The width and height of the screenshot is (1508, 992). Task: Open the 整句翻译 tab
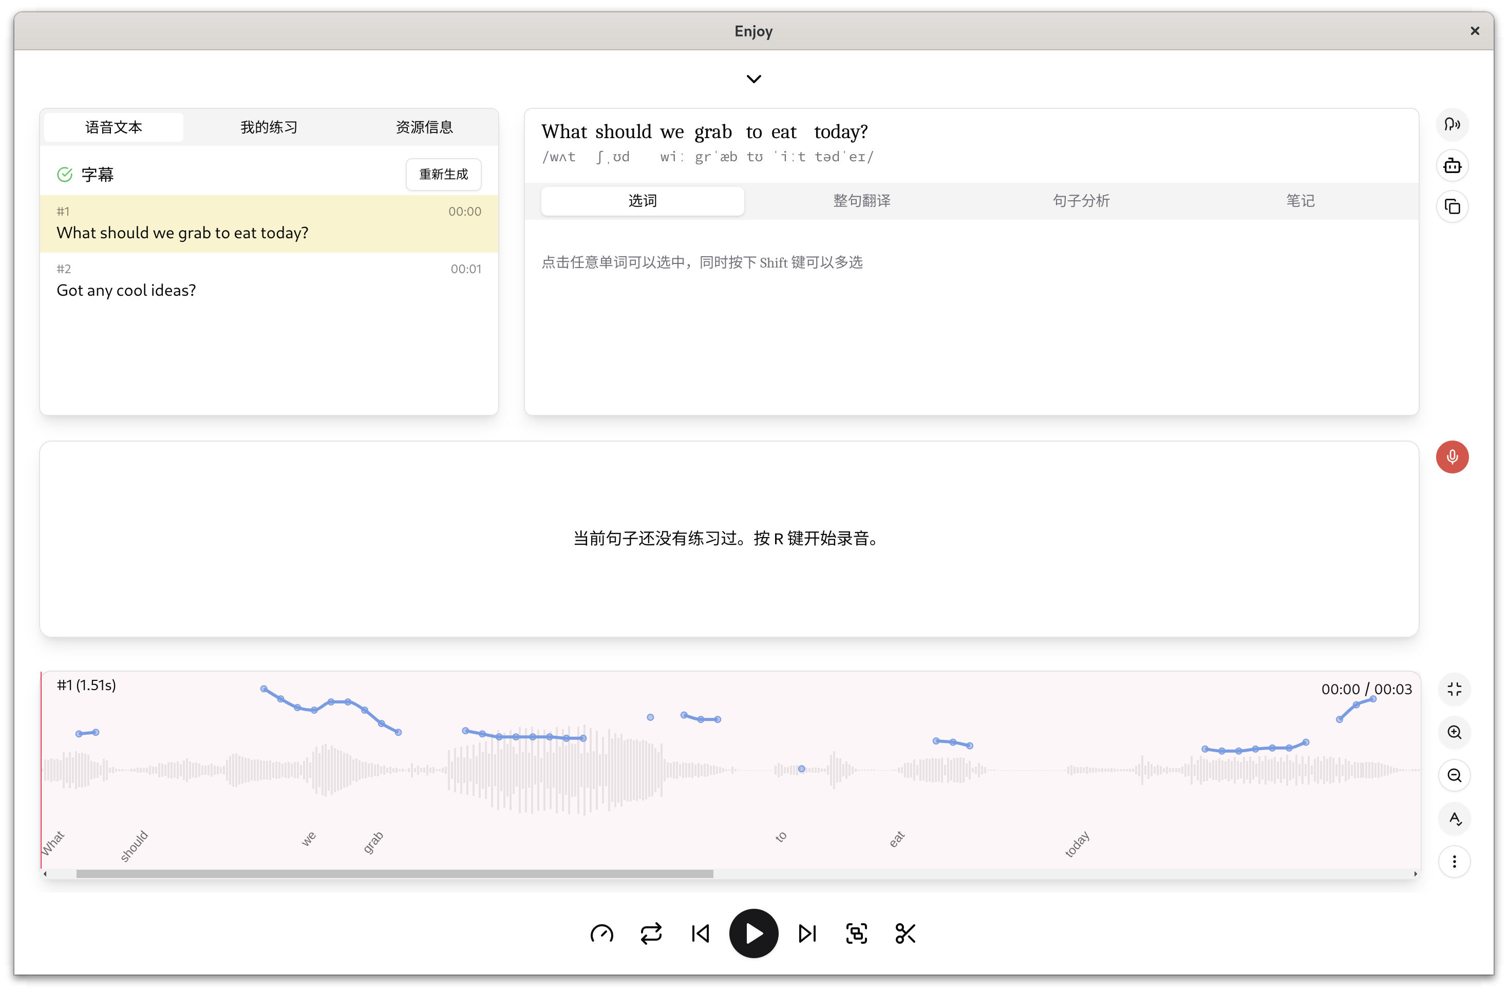(861, 201)
